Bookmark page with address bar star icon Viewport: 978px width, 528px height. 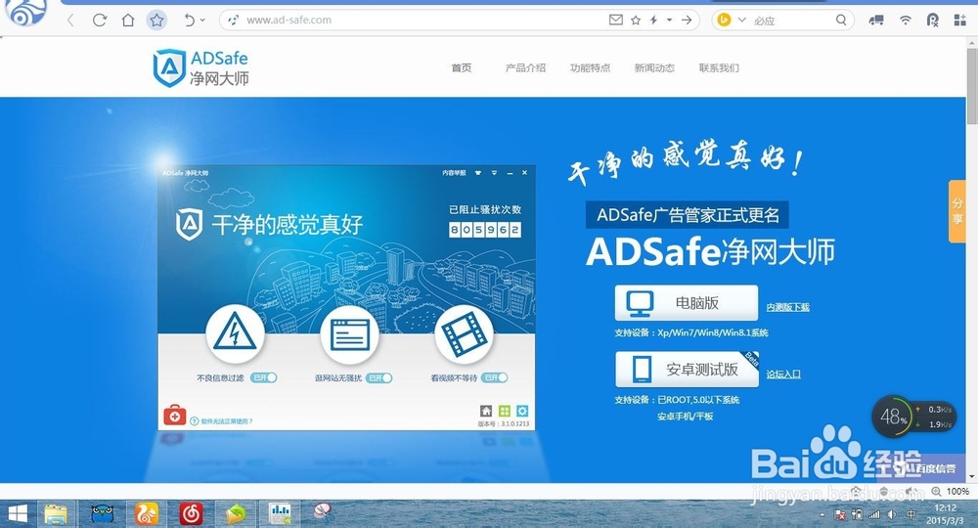pos(636,20)
